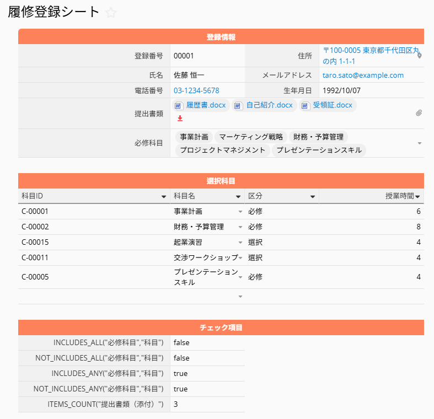The width and height of the screenshot is (434, 419).
Task: Click the map pin icon beside address
Action: (x=419, y=56)
